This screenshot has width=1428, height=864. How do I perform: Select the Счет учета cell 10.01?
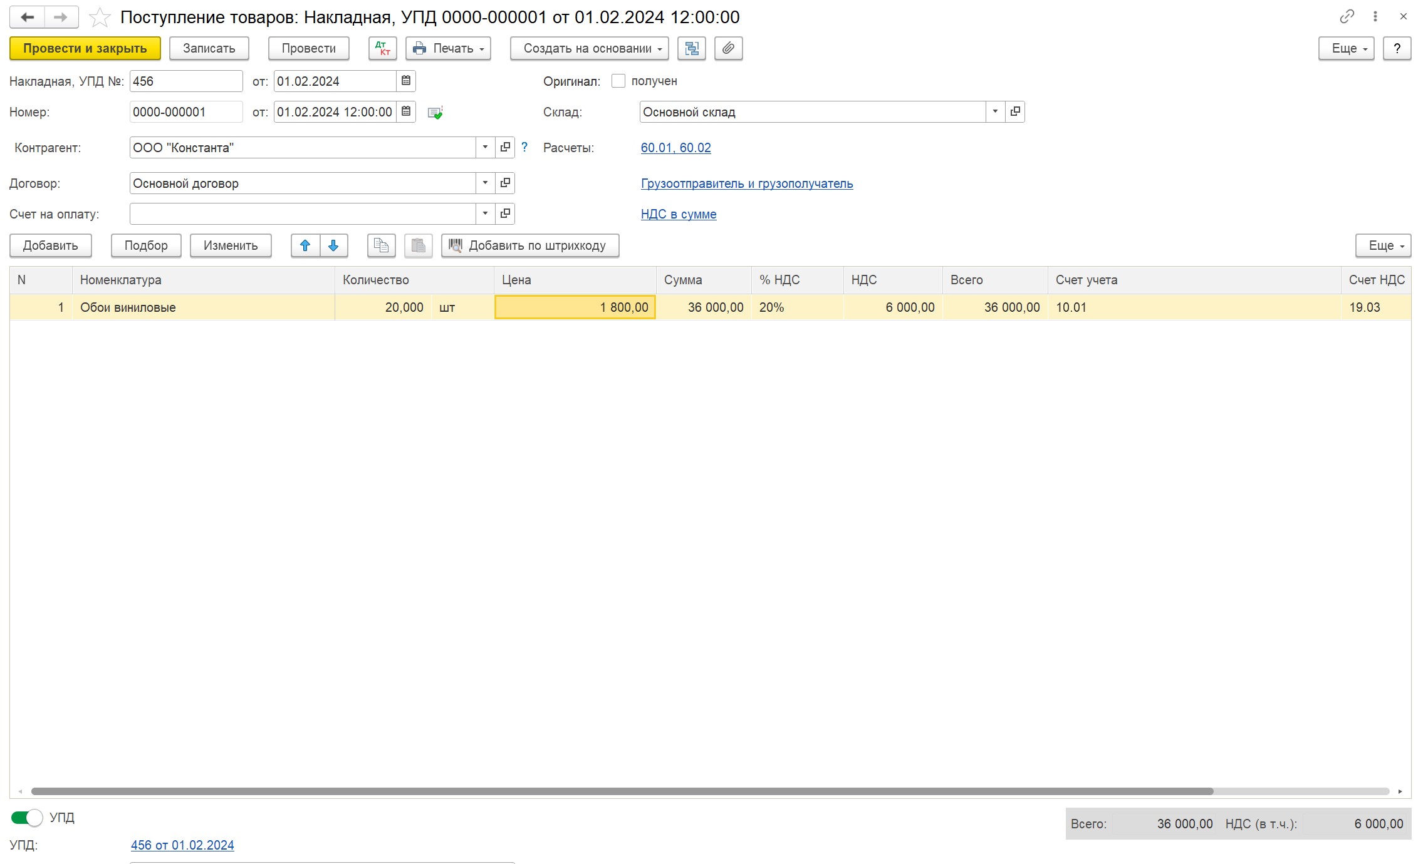pyautogui.click(x=1194, y=307)
